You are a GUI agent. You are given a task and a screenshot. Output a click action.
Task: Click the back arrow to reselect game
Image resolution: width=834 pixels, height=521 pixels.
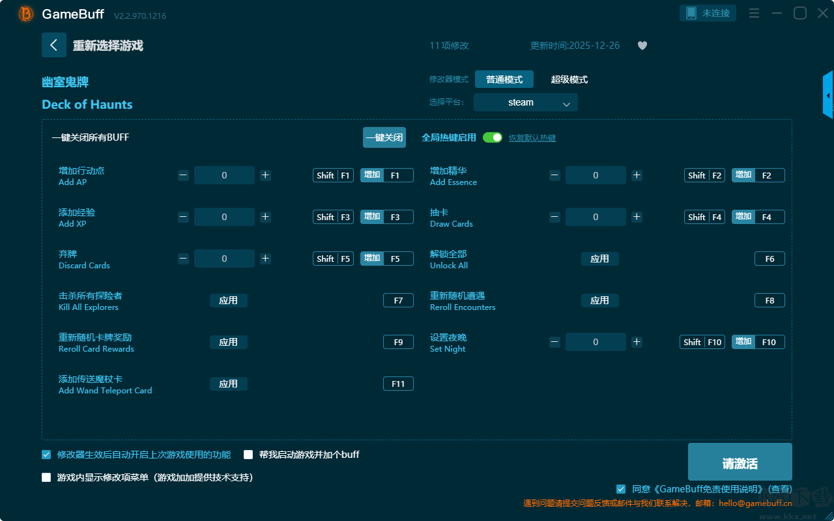[54, 45]
